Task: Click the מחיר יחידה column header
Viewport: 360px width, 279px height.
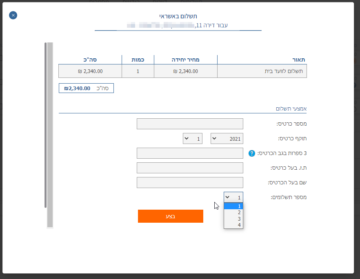Action: 185,60
